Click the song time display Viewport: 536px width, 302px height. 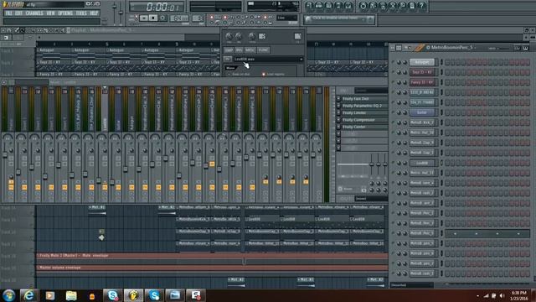click(157, 7)
